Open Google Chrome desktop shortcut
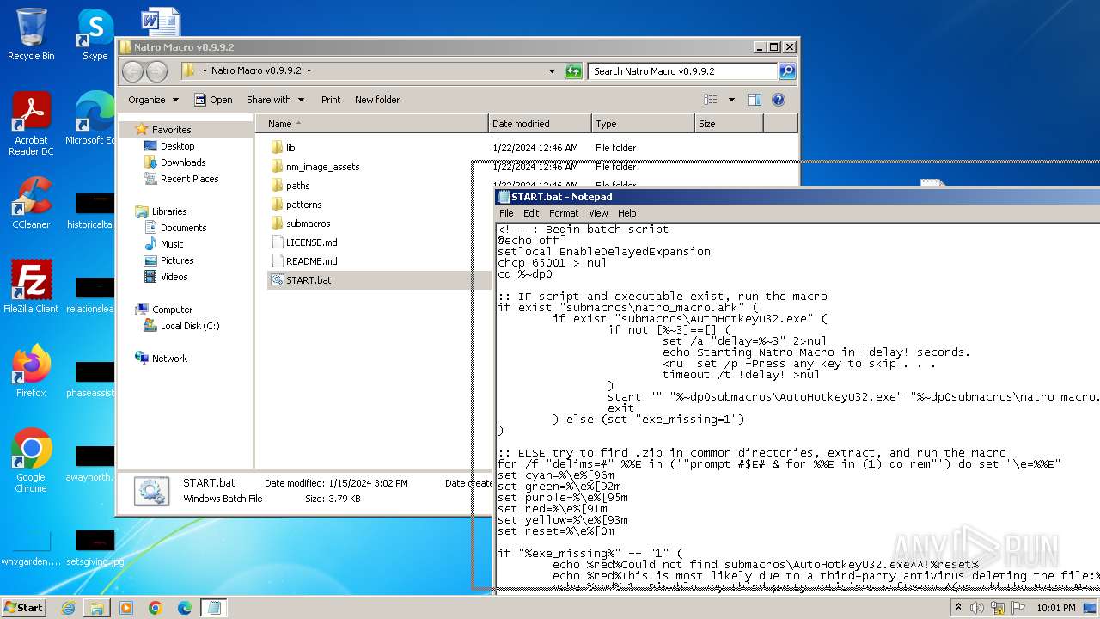 click(x=31, y=460)
